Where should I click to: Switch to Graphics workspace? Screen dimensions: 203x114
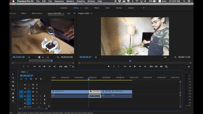(x=131, y=8)
